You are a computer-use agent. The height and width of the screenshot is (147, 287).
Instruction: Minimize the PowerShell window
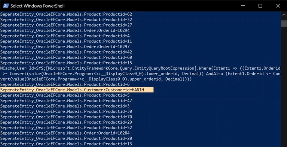243,6
